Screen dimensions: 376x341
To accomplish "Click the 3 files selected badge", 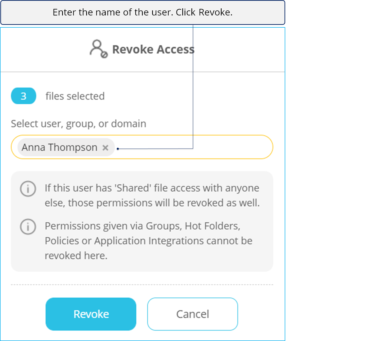I will point(24,96).
